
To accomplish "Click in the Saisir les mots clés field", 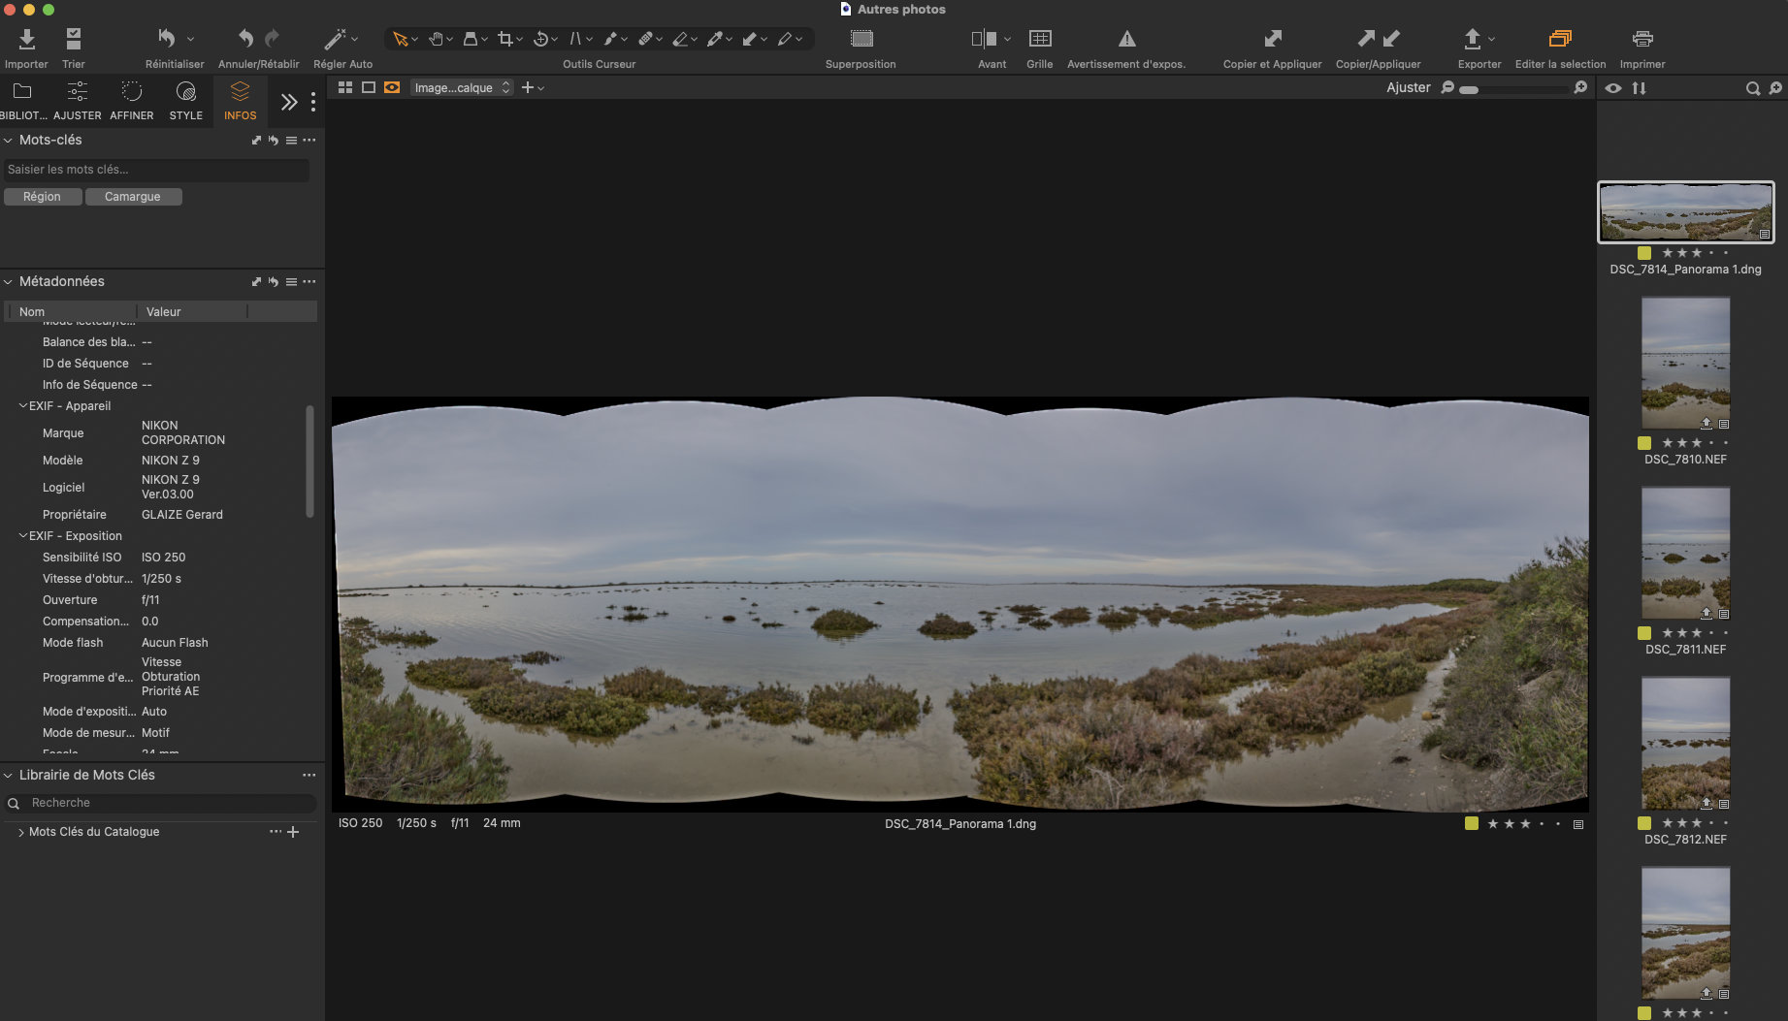I will pyautogui.click(x=156, y=170).
